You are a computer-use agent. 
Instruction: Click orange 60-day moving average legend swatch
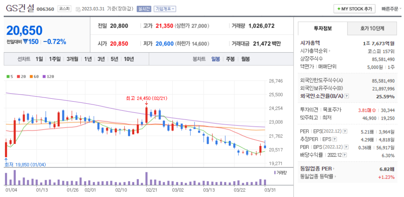coord(31,77)
